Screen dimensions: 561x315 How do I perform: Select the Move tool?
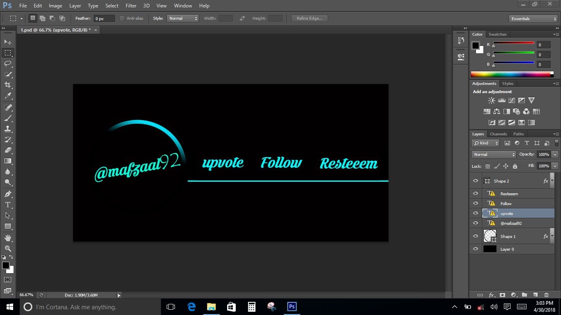8,42
